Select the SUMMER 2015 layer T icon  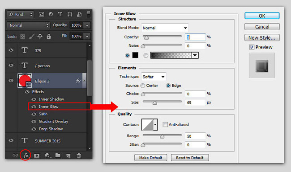[x=25, y=140]
